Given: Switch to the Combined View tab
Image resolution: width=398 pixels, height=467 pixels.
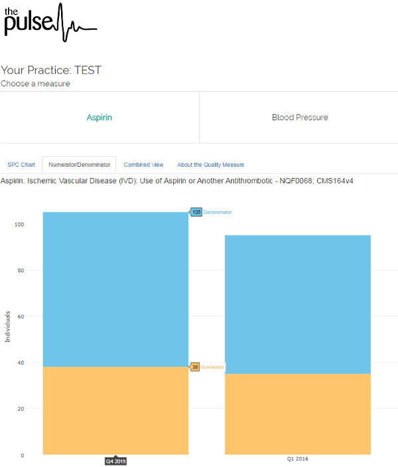Looking at the screenshot, I should point(143,165).
